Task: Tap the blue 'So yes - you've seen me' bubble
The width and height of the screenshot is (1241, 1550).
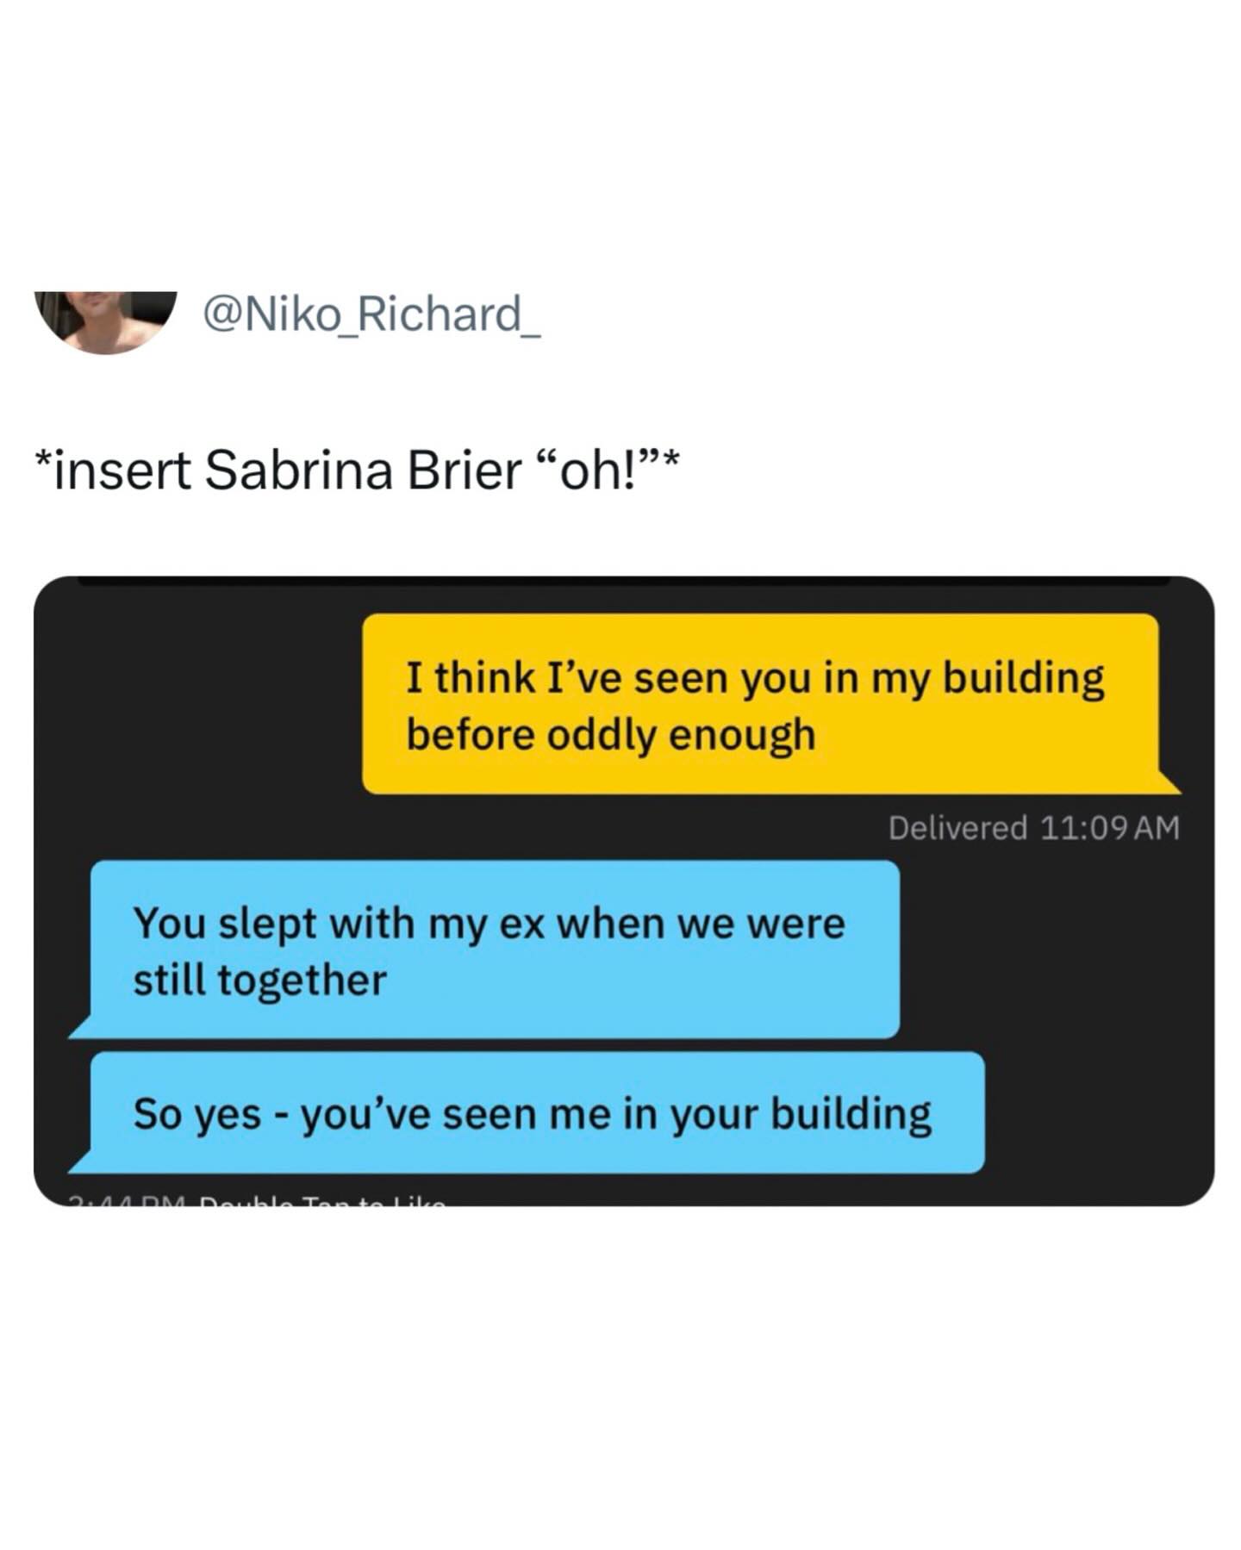Action: (537, 1112)
